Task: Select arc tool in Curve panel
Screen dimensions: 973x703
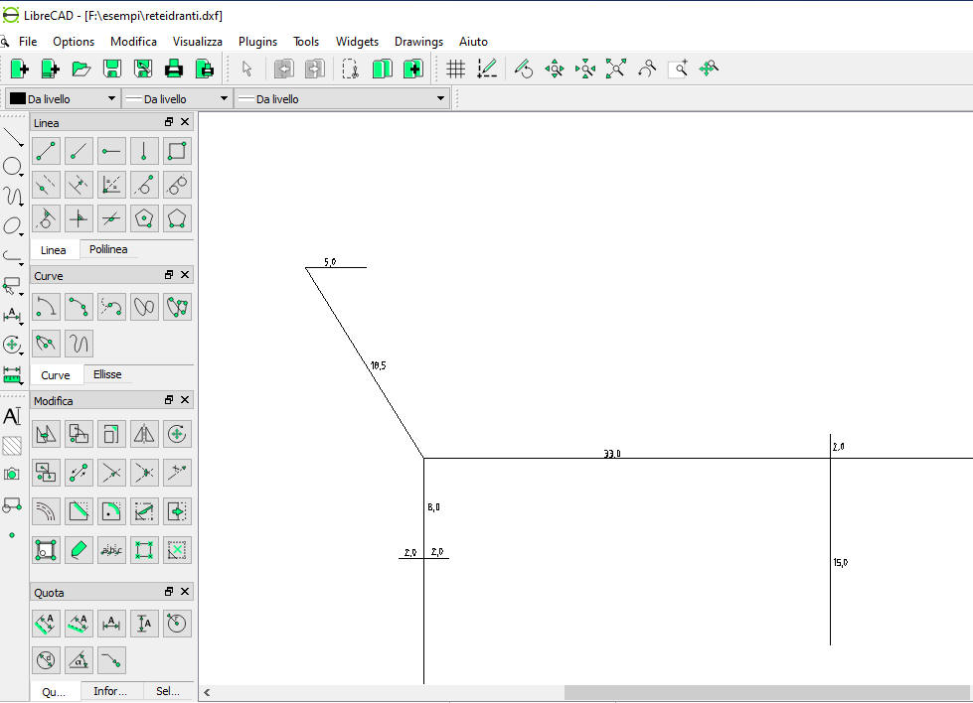Action: click(x=46, y=307)
